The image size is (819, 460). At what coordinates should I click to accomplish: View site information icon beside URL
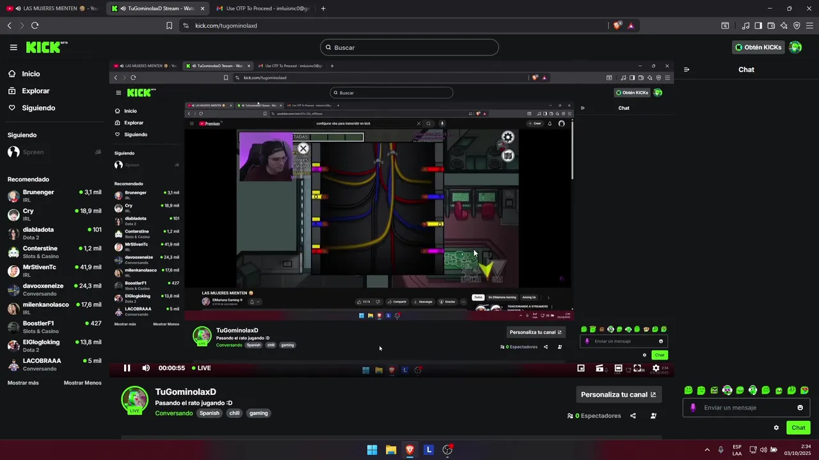pyautogui.click(x=186, y=26)
